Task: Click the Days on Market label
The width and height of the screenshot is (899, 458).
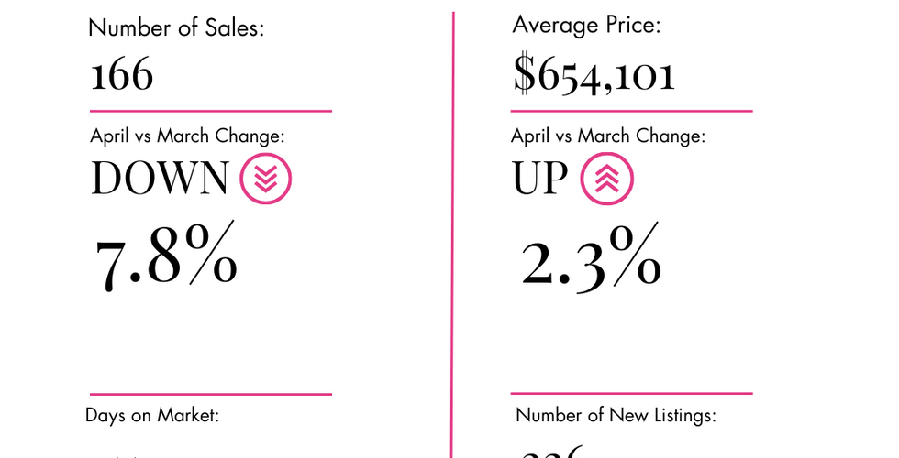Action: 152,415
